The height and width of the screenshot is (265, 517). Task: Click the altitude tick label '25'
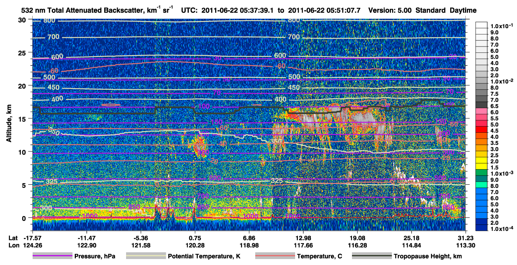tap(22, 52)
